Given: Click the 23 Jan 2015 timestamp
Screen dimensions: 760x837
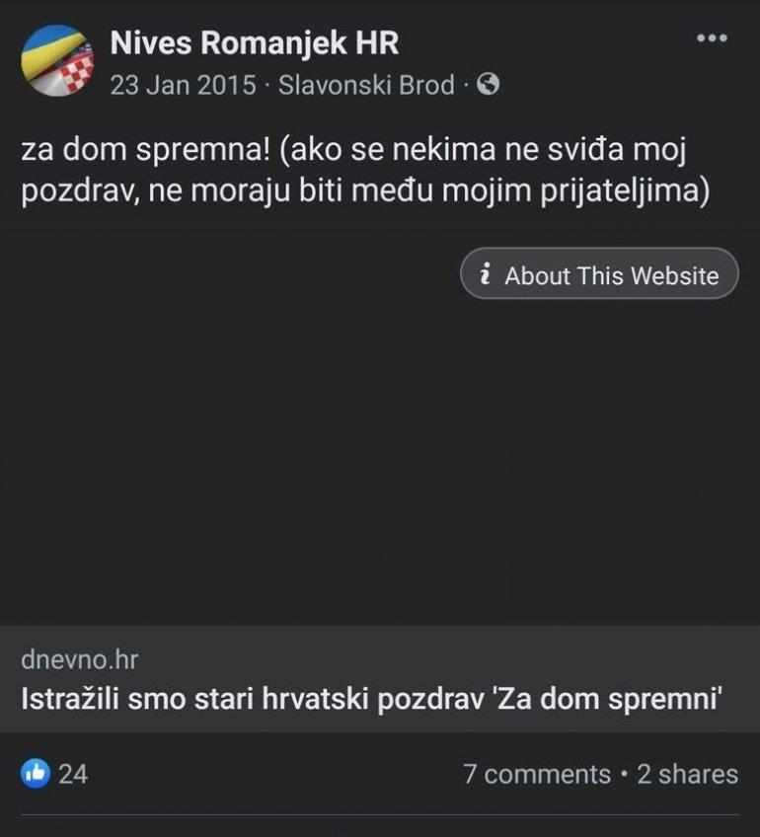Looking at the screenshot, I should pyautogui.click(x=183, y=86).
